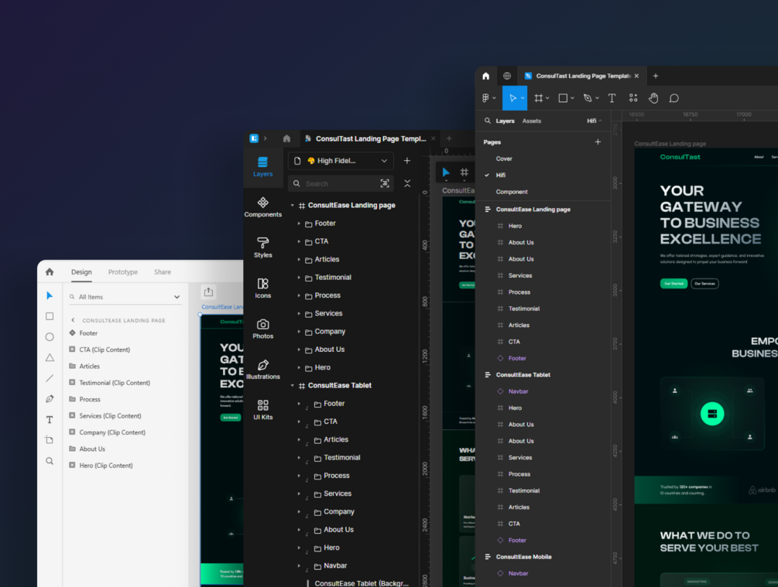Select the Rectangle shape tool in Figma
Screen dimensions: 778x587
point(563,98)
